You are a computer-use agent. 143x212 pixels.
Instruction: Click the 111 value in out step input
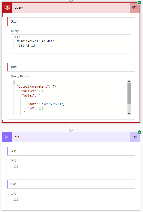click(16, 167)
